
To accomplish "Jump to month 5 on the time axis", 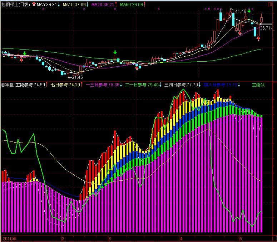I will 241,239.
